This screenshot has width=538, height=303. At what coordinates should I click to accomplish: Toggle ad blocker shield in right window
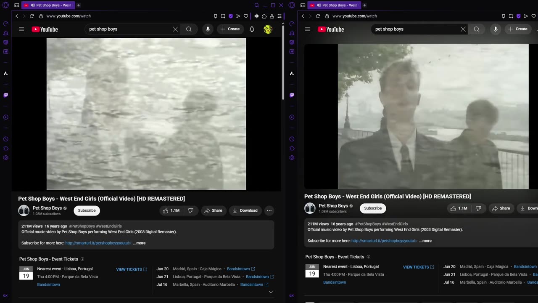point(518,16)
